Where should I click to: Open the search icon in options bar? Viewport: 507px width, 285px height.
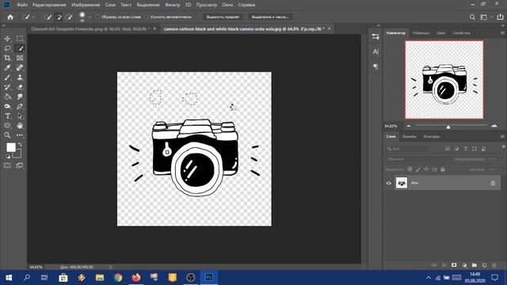point(472,17)
